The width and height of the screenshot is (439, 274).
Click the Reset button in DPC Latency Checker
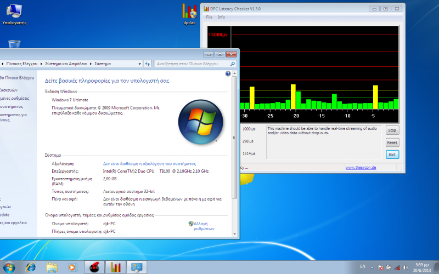(392, 142)
